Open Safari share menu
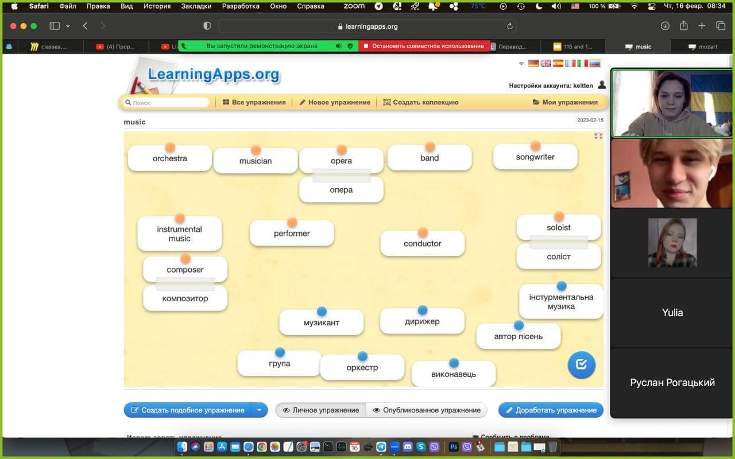 (683, 26)
